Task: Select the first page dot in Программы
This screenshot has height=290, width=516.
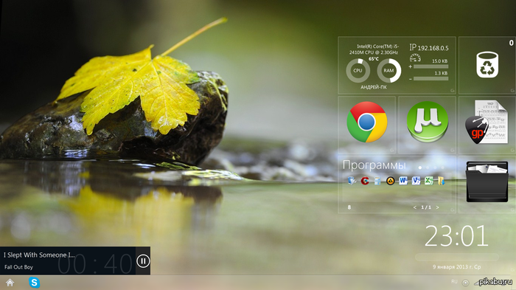Action: [x=420, y=168]
